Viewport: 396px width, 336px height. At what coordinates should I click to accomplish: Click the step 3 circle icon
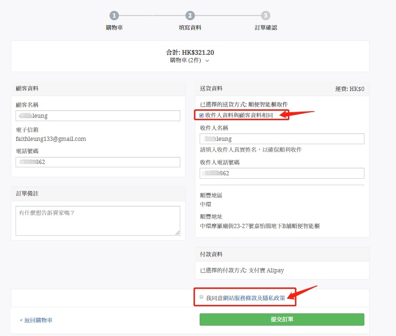click(x=266, y=16)
